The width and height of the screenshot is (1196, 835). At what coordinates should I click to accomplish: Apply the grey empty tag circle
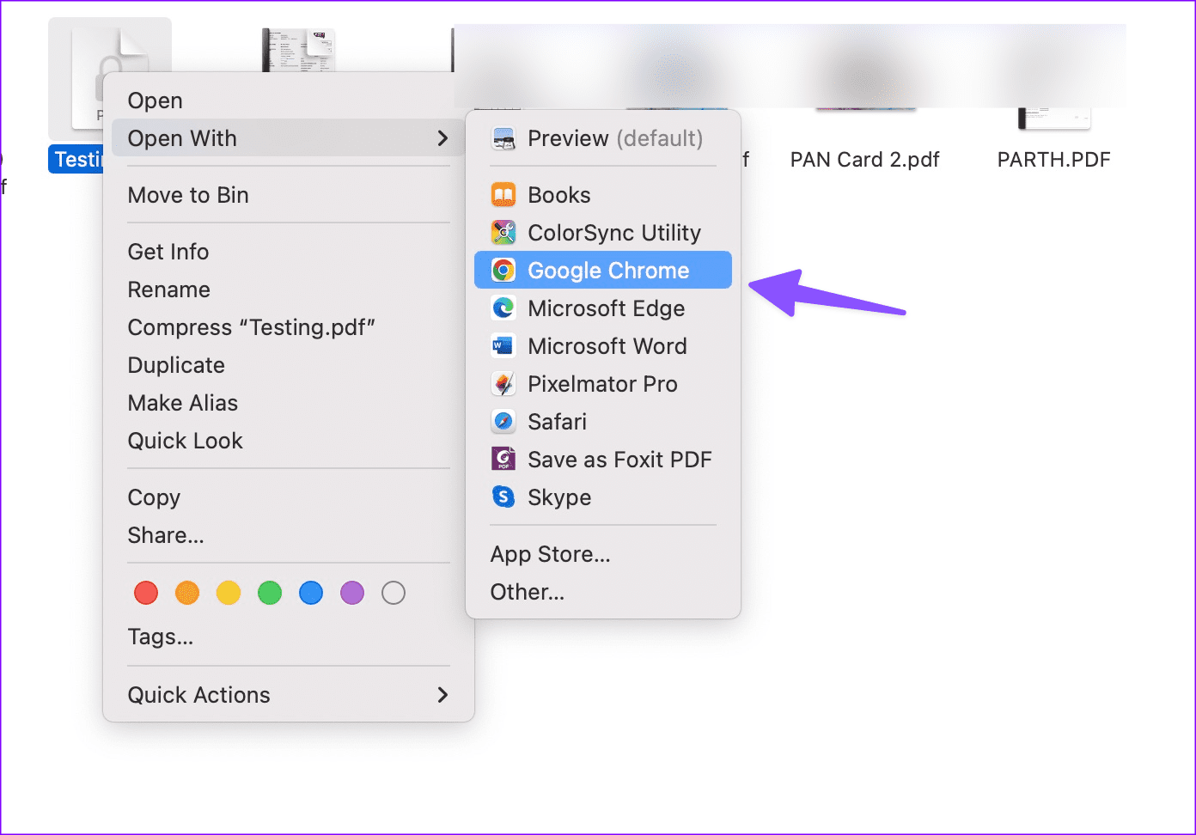394,593
